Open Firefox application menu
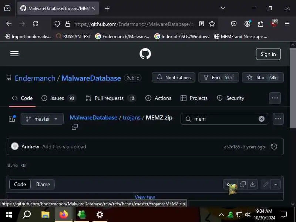Viewport: 296px width, 222px height. pos(287,24)
